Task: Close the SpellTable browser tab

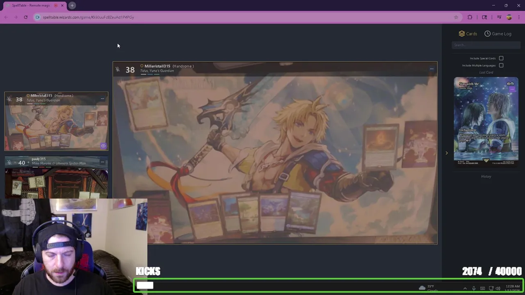Action: tap(62, 5)
